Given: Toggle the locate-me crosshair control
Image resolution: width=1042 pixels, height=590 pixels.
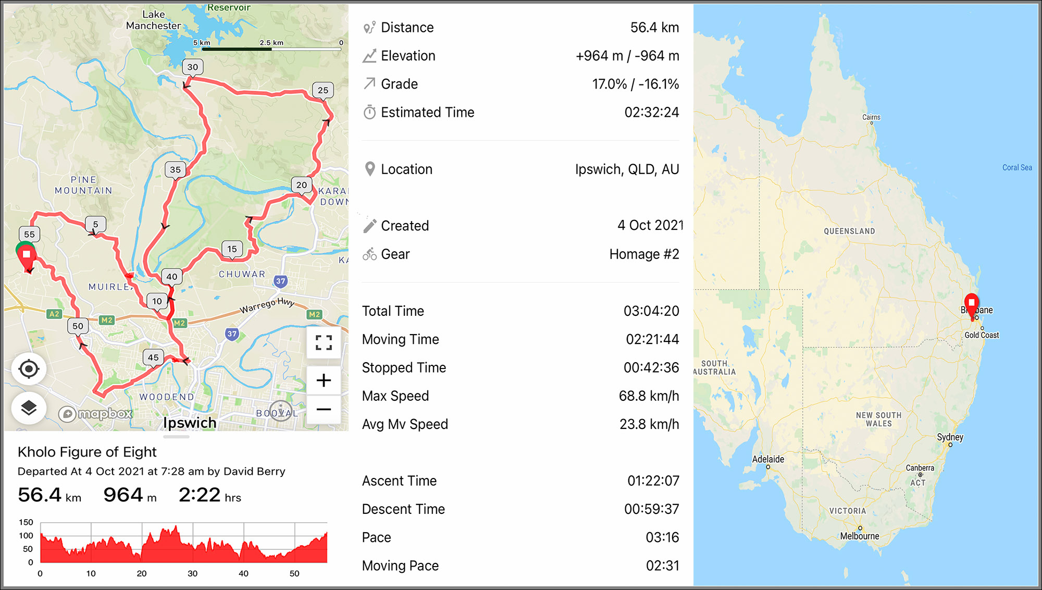Looking at the screenshot, I should [x=30, y=368].
